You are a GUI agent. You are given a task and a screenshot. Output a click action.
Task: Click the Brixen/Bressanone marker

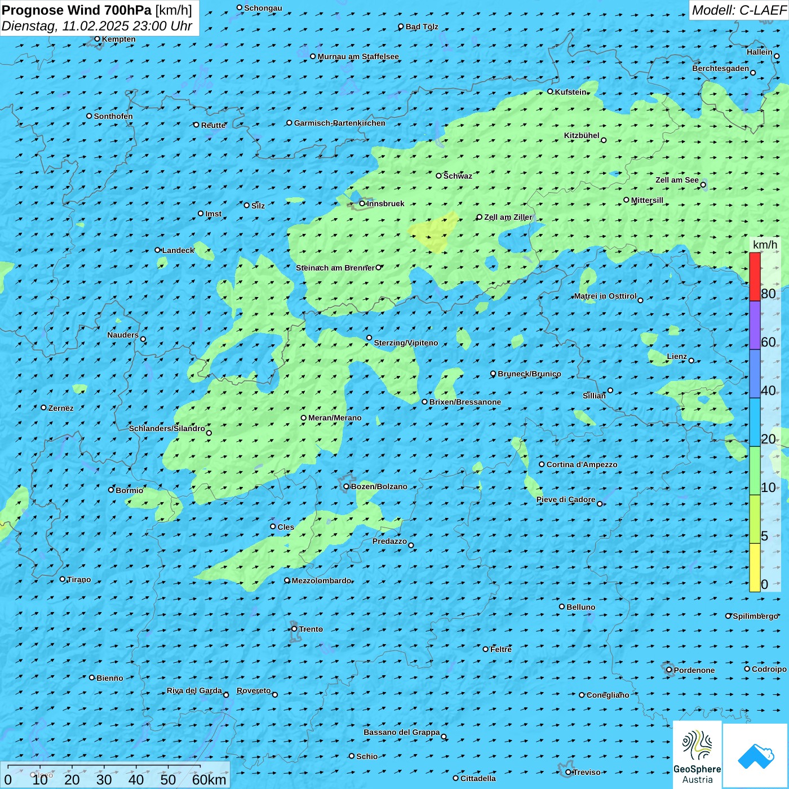(x=425, y=402)
